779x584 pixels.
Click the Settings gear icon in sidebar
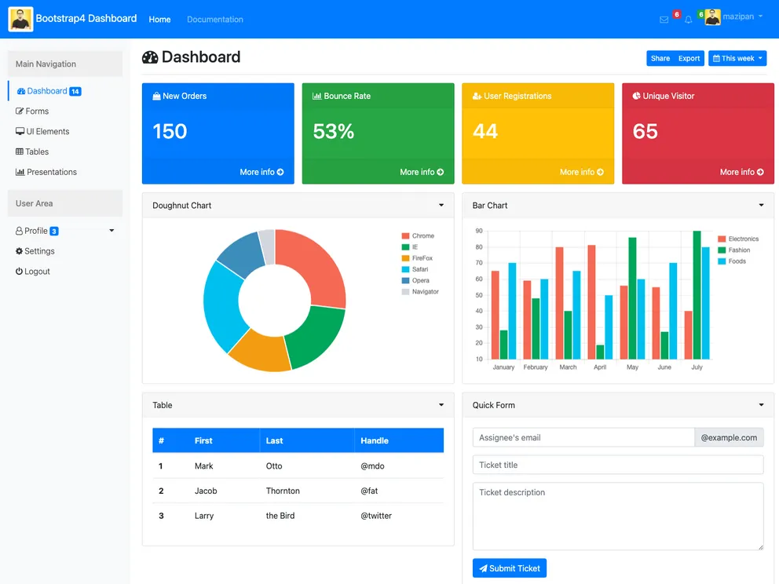point(20,250)
